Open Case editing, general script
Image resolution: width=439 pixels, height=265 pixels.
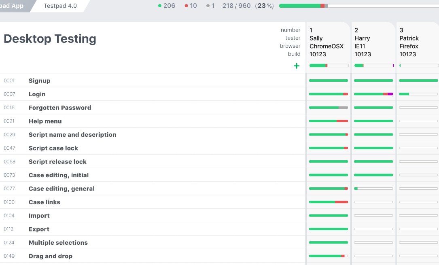[62, 189]
